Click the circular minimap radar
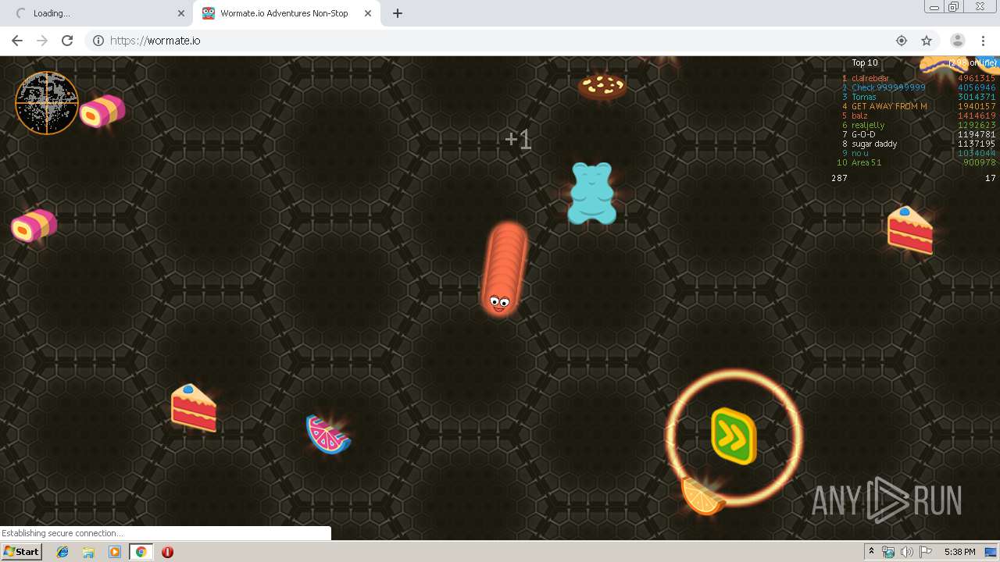The height and width of the screenshot is (562, 1000). click(x=47, y=103)
